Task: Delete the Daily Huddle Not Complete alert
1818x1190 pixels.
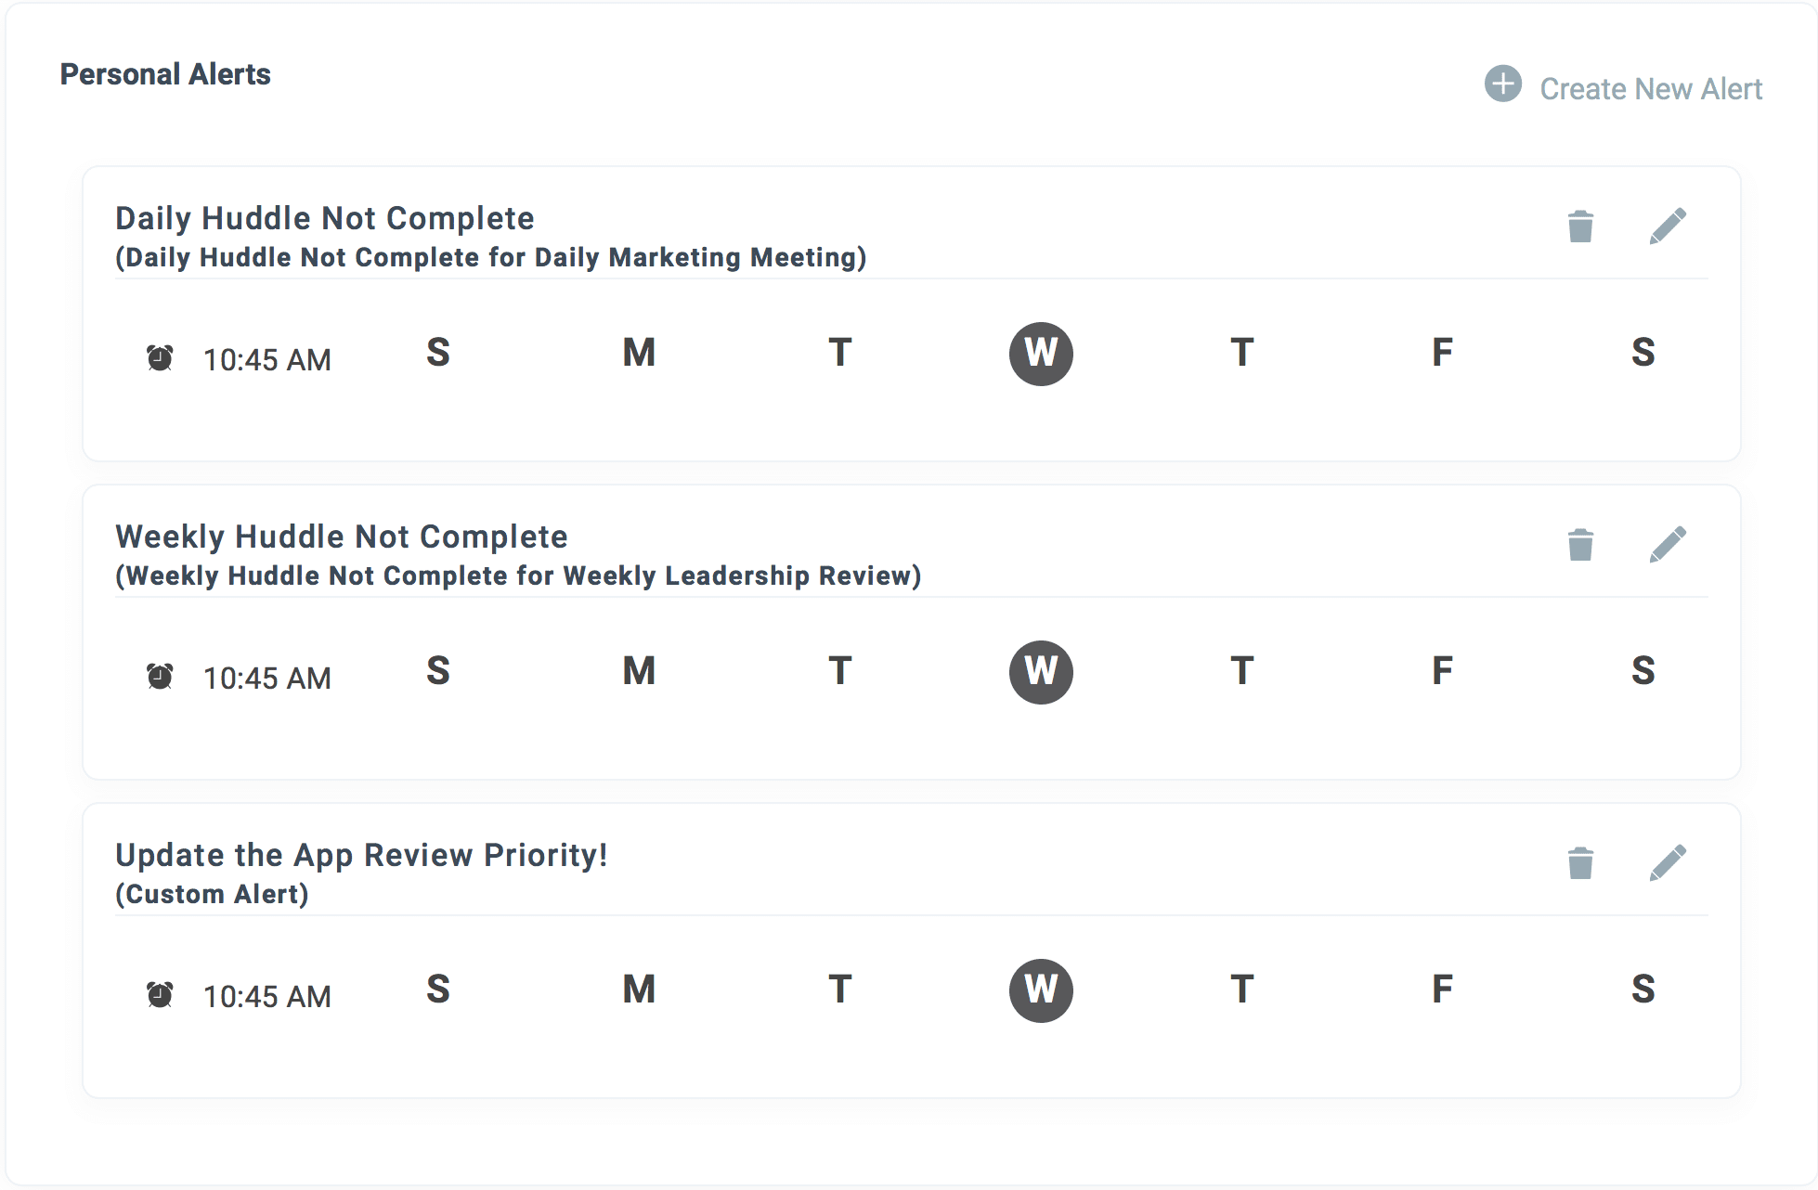Action: [1580, 226]
